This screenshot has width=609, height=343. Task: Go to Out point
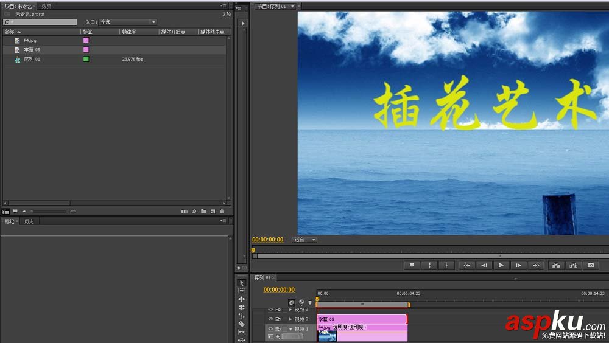(535, 265)
